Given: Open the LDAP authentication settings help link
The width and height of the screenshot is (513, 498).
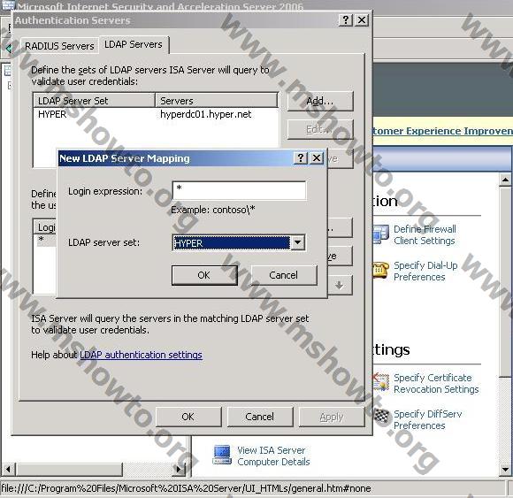Looking at the screenshot, I should pyautogui.click(x=141, y=355).
